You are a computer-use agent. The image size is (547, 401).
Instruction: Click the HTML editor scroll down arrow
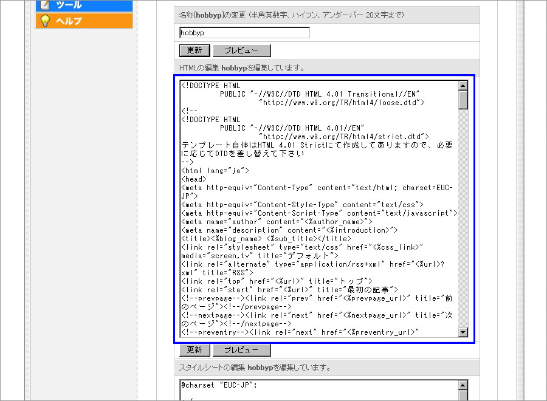(463, 332)
